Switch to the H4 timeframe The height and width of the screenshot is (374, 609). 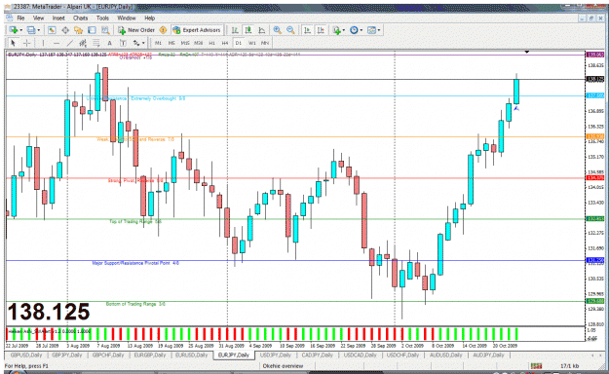click(225, 43)
